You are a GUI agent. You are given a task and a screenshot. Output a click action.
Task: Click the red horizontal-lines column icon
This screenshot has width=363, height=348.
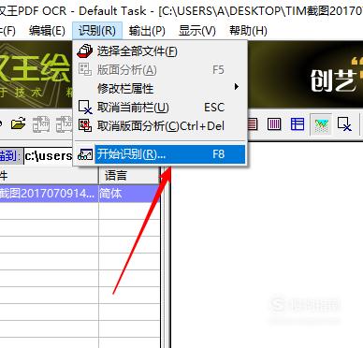(253, 124)
